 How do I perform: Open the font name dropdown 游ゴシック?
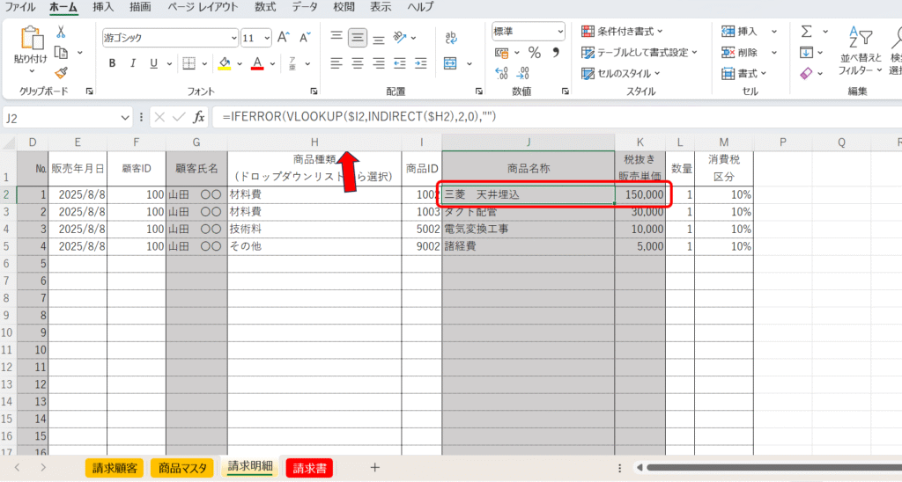[169, 38]
